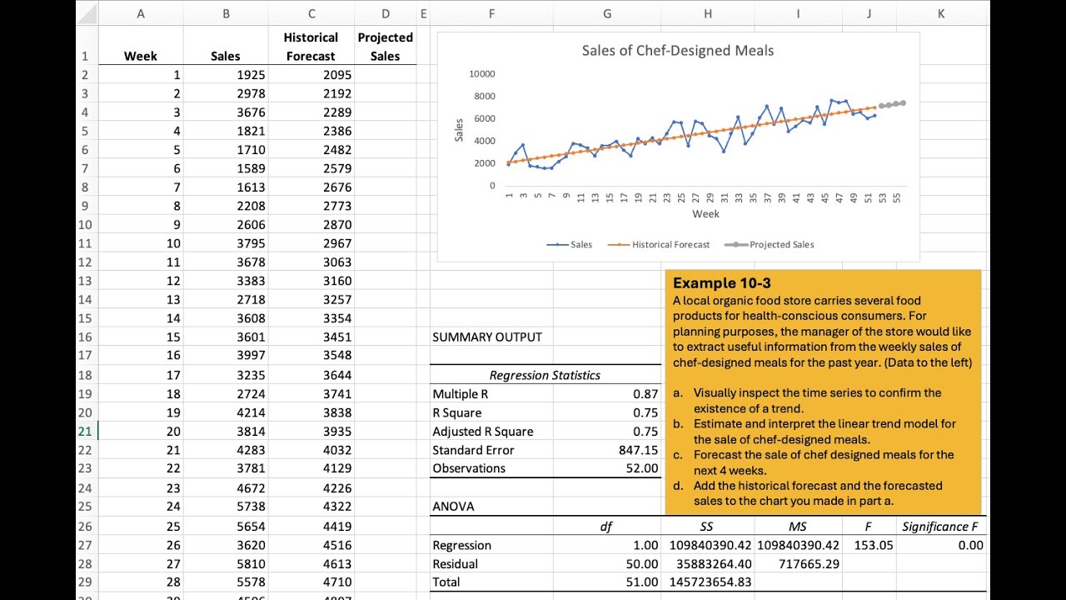1066x600 pixels.
Task: Click the Projected Sales header cell
Action: point(386,47)
